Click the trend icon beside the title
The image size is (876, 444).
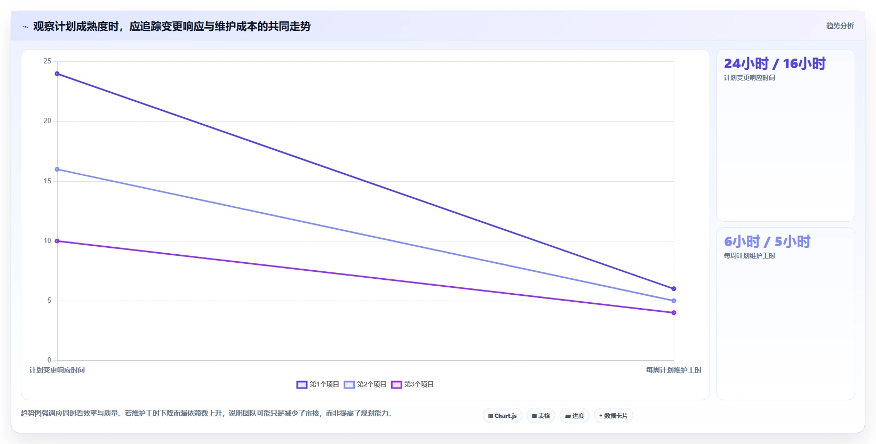tap(25, 27)
